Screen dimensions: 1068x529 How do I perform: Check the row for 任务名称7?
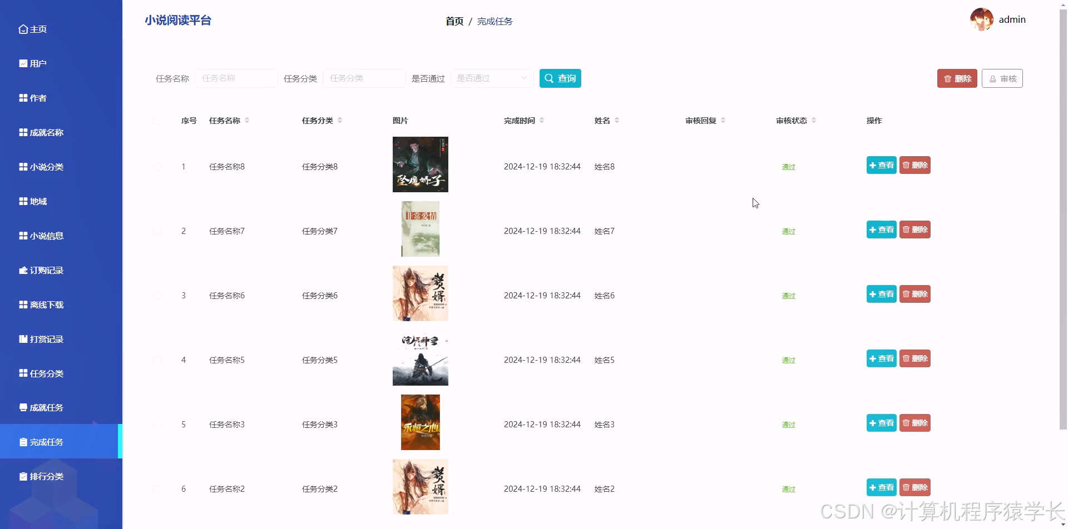pyautogui.click(x=157, y=231)
